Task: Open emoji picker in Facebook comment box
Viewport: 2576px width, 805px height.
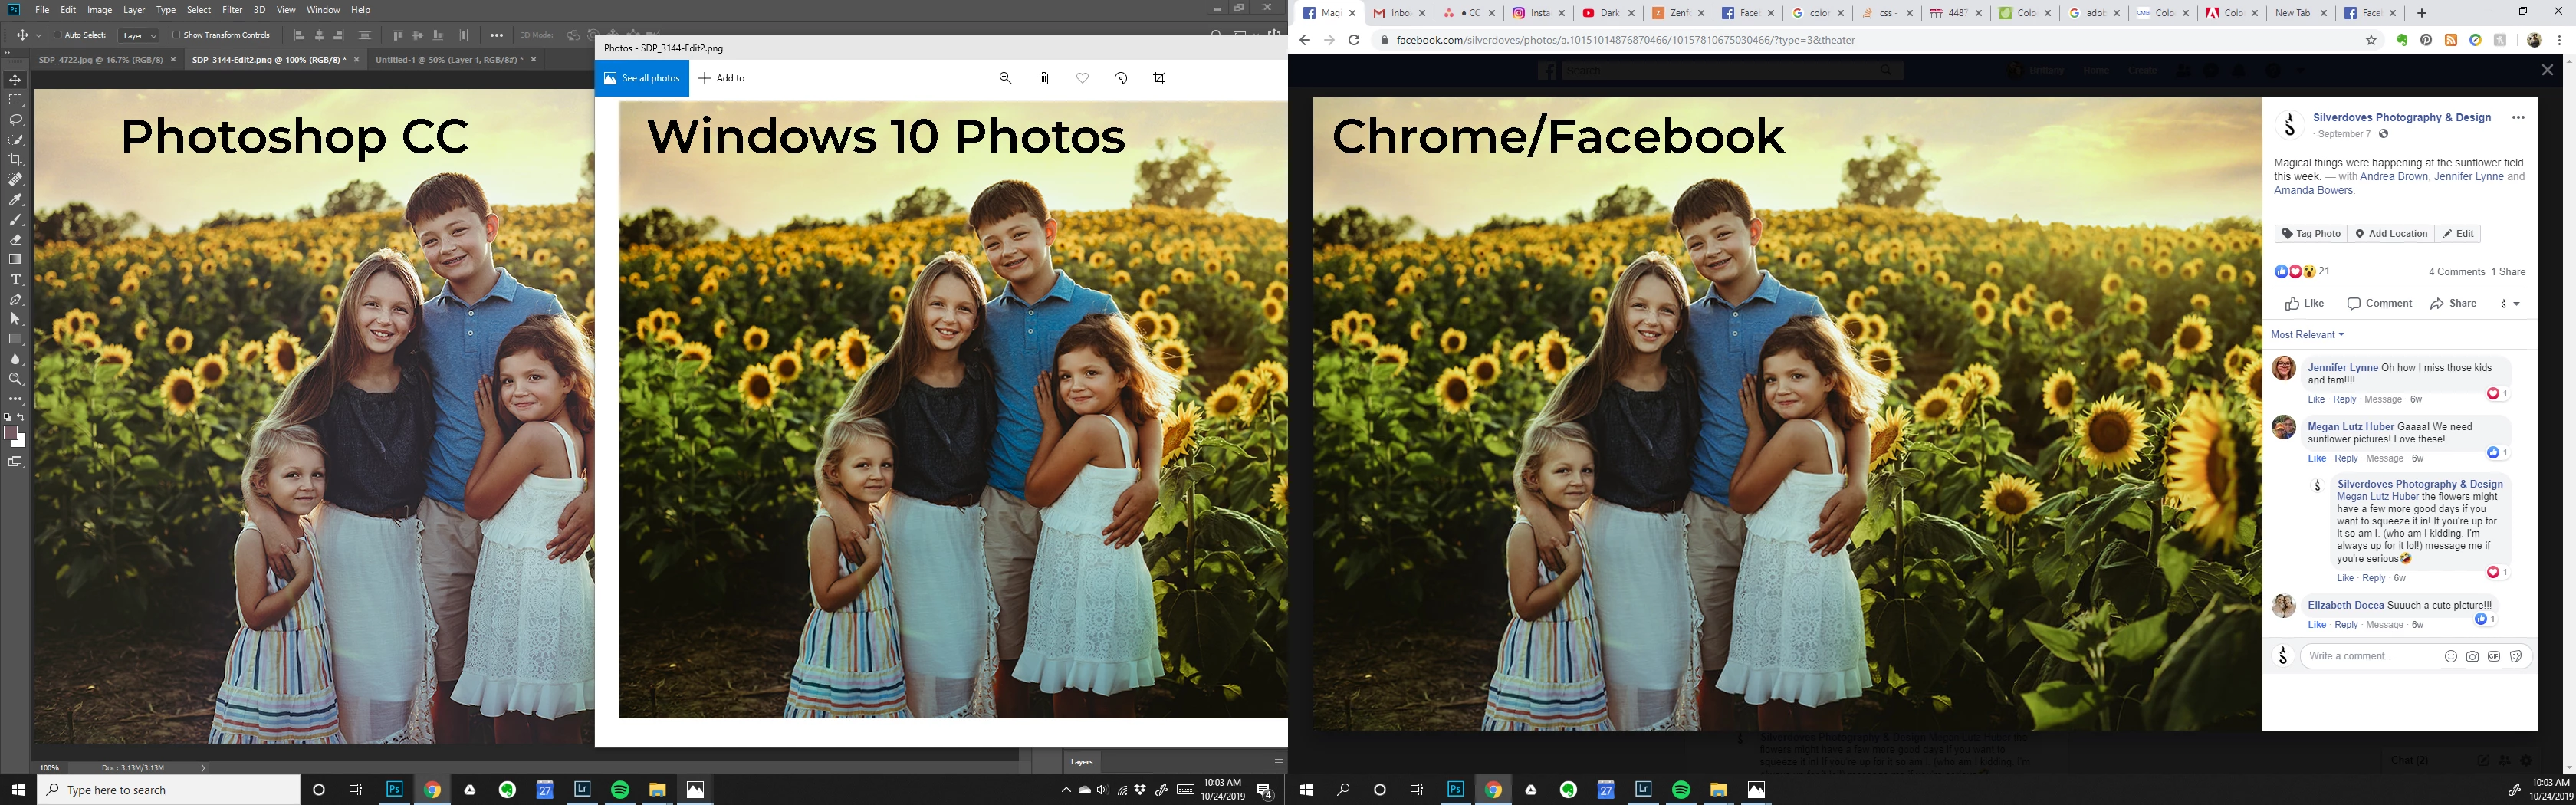Action: click(x=2451, y=657)
